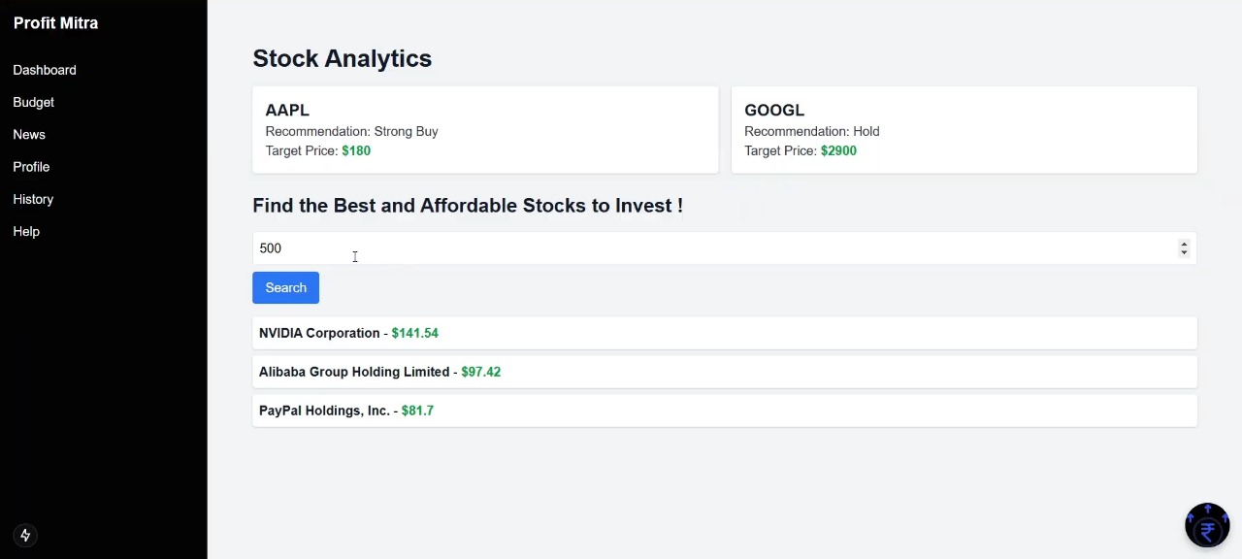Viewport: 1242px width, 559px height.
Task: Open the Profile page
Action: tap(31, 167)
